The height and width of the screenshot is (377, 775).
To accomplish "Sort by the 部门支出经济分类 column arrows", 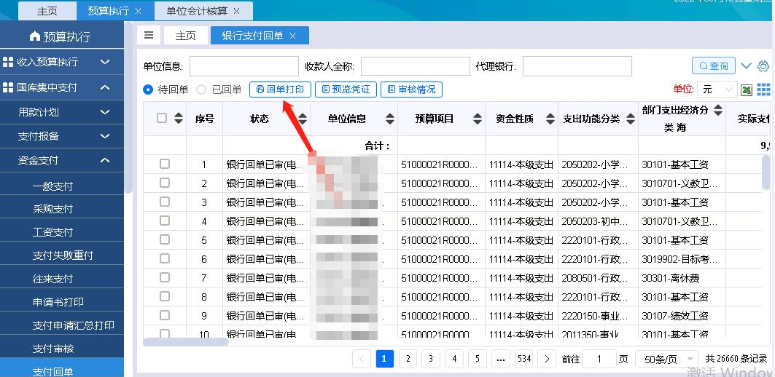I will [717, 110].
